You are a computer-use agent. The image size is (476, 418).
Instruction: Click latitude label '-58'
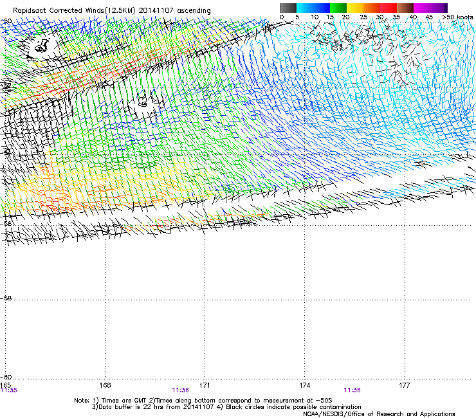6,298
